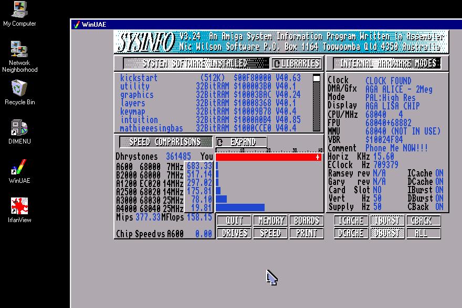Open the MEMORY information screen
The height and width of the screenshot is (308, 462).
coord(270,221)
